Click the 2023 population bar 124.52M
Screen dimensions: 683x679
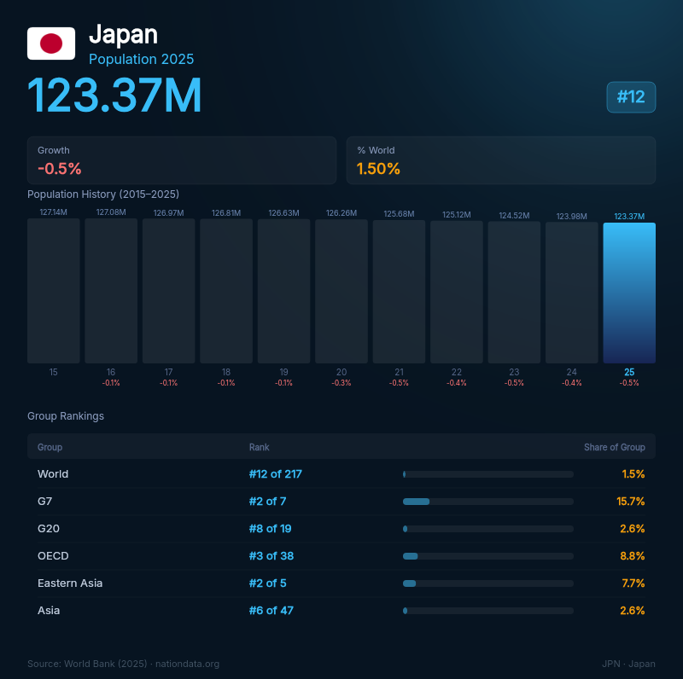(514, 293)
